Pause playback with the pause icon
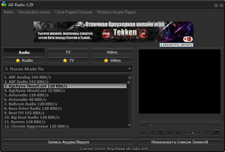Image resolution: width=225 pixels, height=152 pixels. (152, 133)
